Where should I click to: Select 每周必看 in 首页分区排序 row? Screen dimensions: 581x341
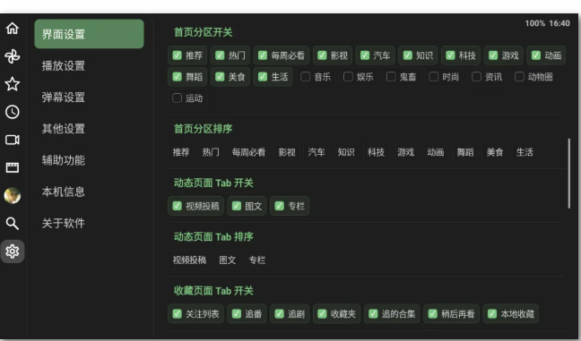pyautogui.click(x=248, y=152)
